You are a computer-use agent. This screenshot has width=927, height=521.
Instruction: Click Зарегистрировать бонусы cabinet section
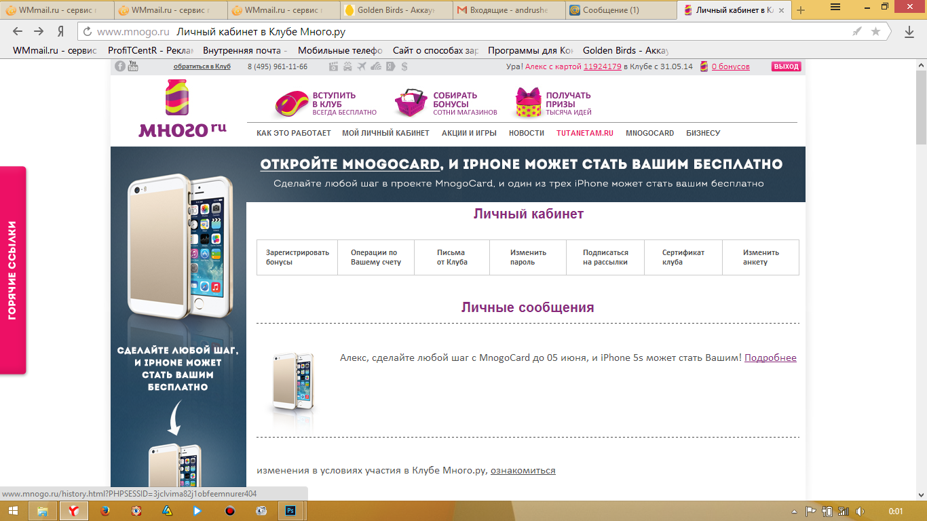coord(297,257)
